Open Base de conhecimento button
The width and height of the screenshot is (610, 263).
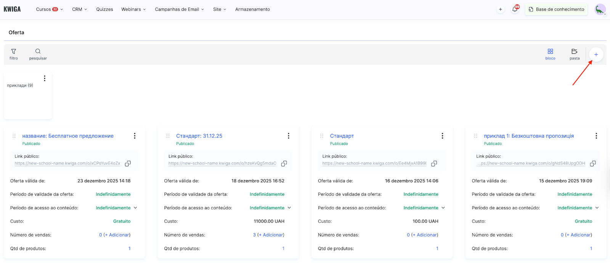point(556,10)
